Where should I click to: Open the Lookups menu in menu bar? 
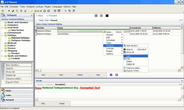(39, 7)
